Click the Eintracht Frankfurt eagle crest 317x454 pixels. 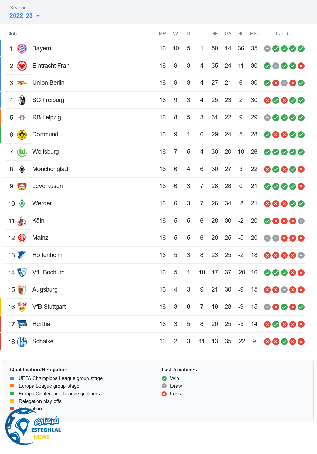coord(22,66)
